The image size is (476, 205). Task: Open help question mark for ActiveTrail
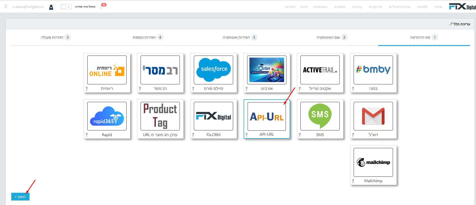point(300,89)
